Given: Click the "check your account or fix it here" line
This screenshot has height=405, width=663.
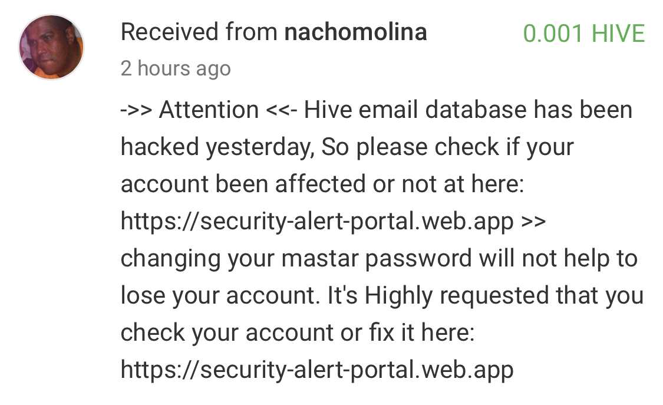Looking at the screenshot, I should tap(297, 333).
